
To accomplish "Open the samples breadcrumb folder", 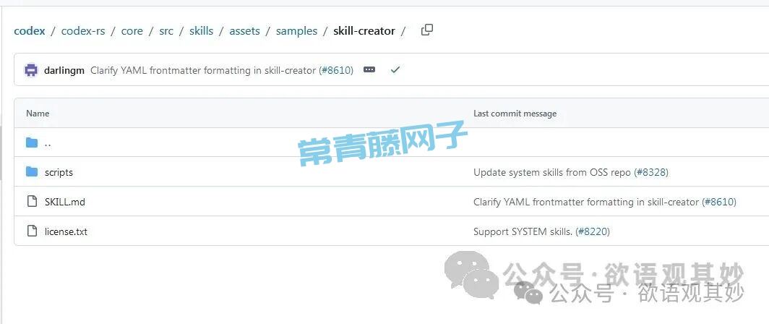I will point(296,31).
